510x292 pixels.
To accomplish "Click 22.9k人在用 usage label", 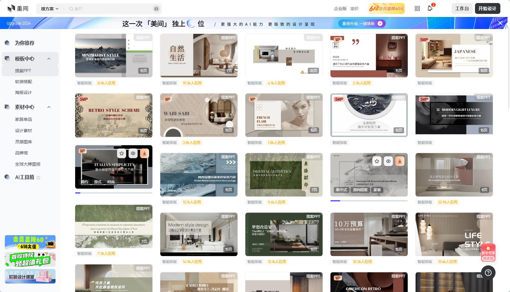I will [448, 202].
